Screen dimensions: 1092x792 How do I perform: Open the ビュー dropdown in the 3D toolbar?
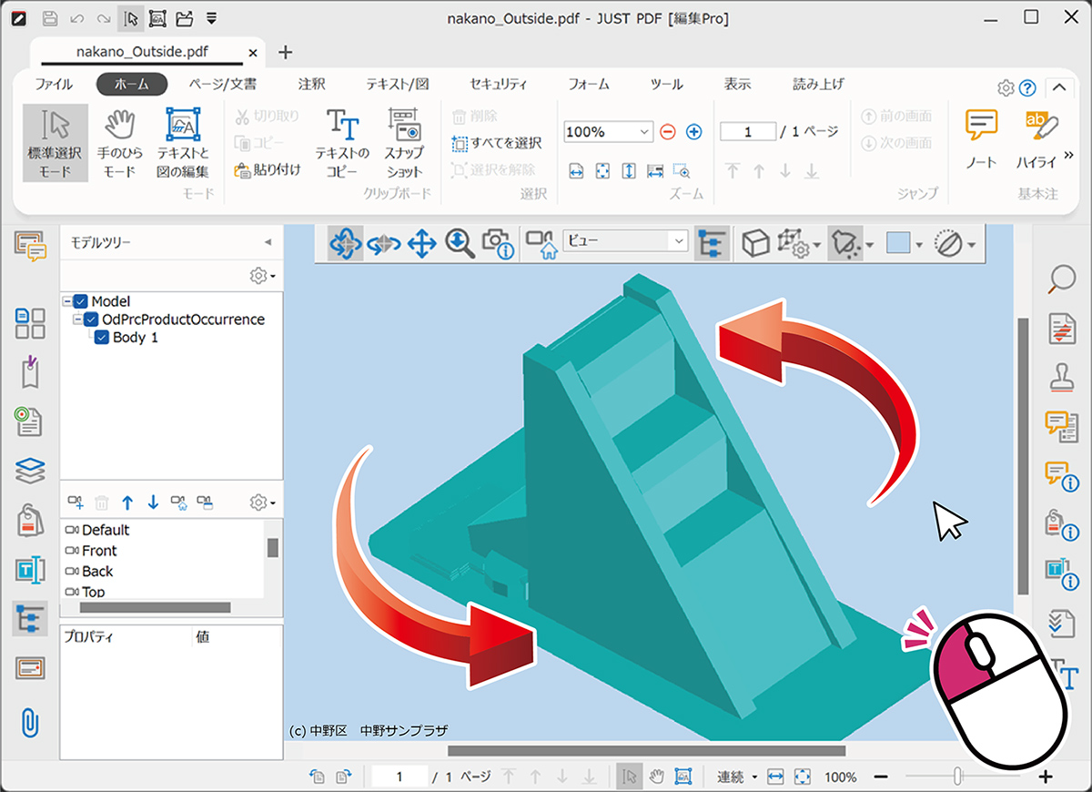[x=678, y=240]
